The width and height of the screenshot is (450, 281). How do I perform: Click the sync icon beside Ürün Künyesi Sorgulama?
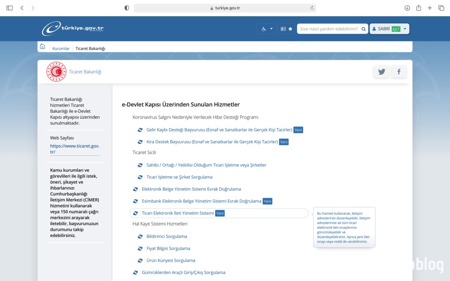pyautogui.click(x=140, y=260)
